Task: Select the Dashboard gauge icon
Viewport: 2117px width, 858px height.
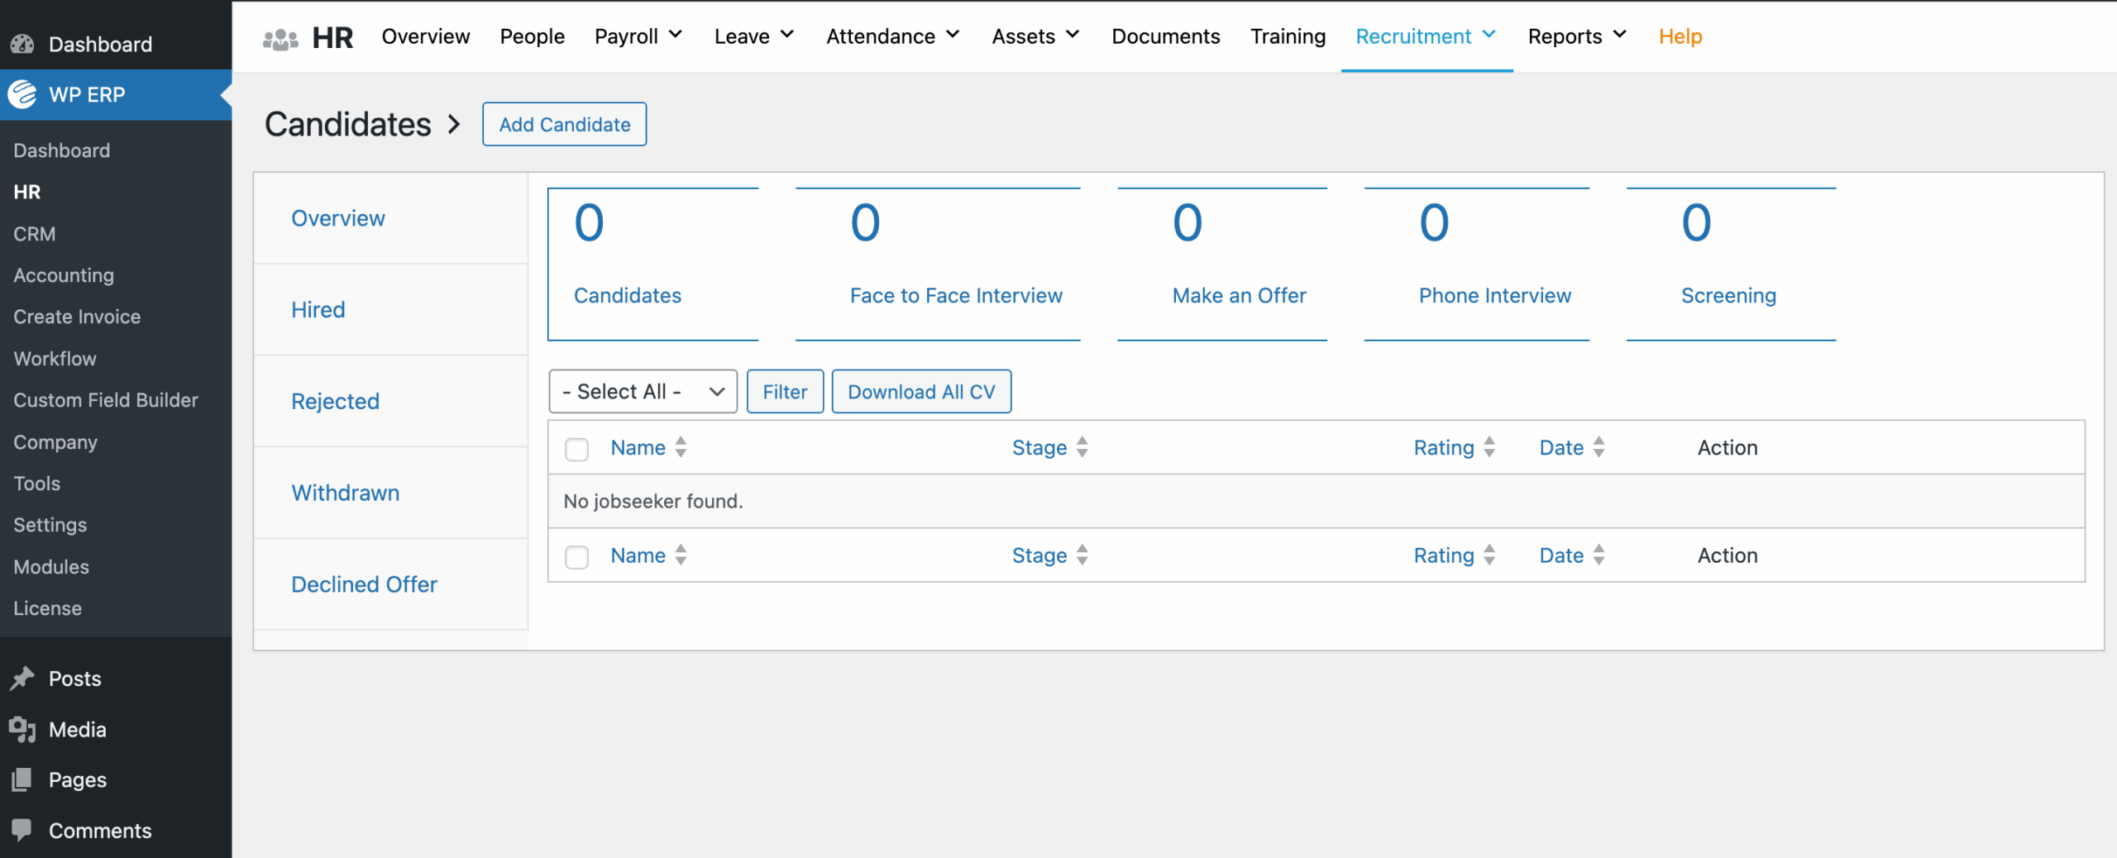Action: 22,43
